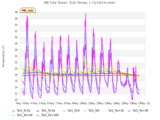Click the magenta peak near May 11

pos(86,13)
